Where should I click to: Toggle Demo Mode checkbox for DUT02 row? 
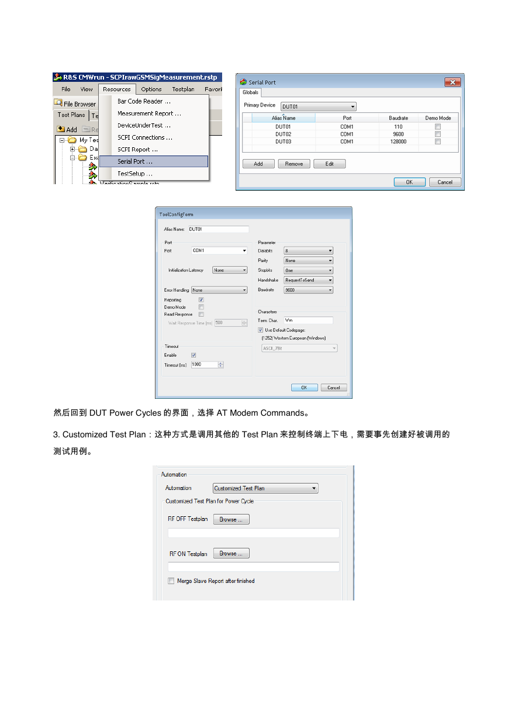[438, 134]
